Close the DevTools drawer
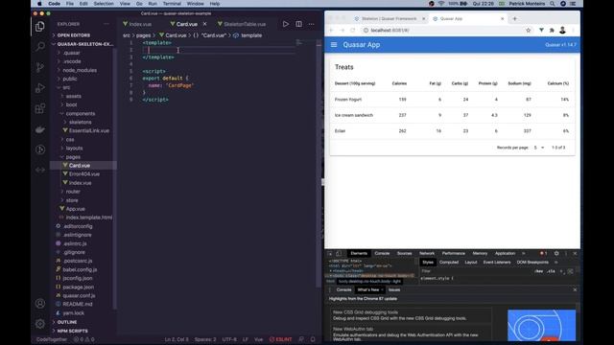 575,289
